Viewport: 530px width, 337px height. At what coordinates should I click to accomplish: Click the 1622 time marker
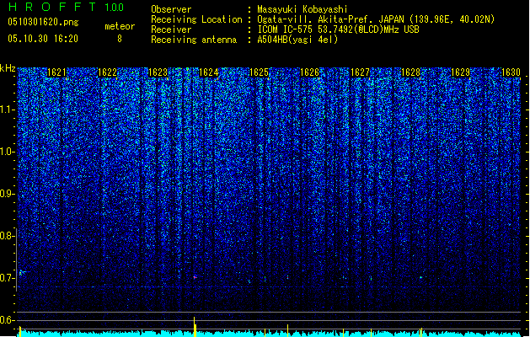(x=107, y=72)
